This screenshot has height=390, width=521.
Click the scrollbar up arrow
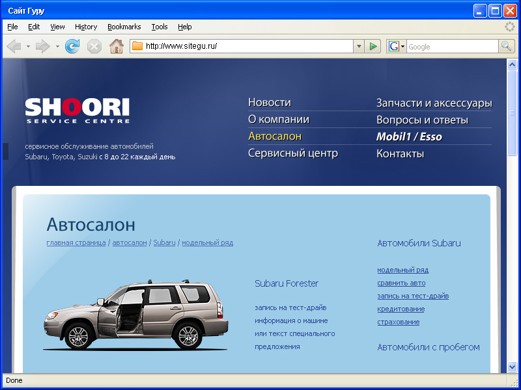pos(512,64)
